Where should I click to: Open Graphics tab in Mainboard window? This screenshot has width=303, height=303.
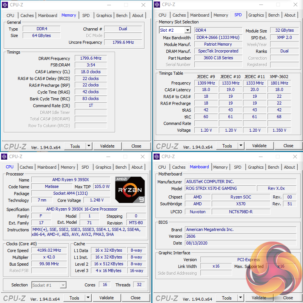tap(256, 167)
